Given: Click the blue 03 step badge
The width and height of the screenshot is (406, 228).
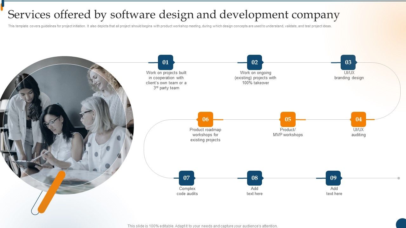Looking at the screenshot, I should (x=348, y=62).
